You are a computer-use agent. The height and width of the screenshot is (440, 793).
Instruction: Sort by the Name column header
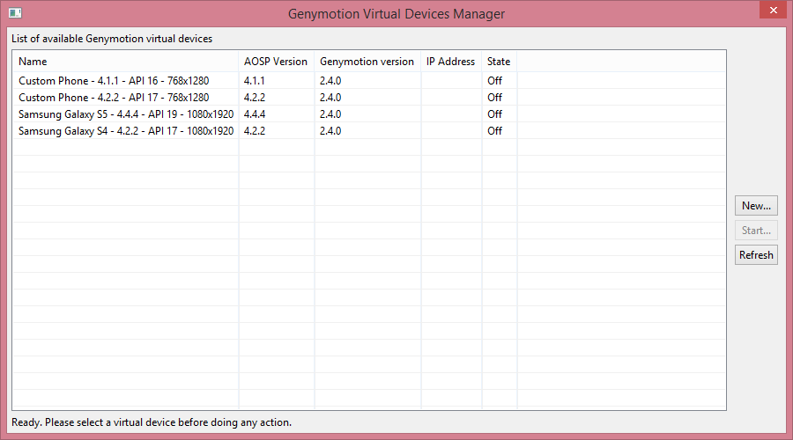125,62
